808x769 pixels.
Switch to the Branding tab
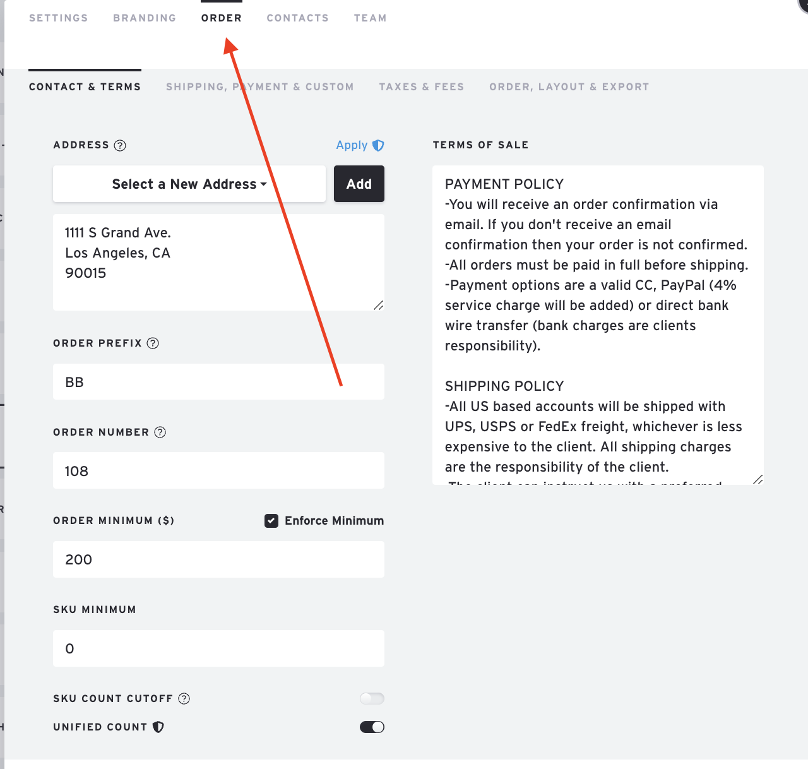click(145, 18)
